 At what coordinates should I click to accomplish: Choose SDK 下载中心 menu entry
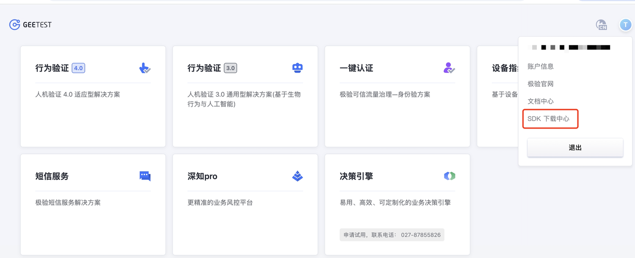click(x=548, y=119)
